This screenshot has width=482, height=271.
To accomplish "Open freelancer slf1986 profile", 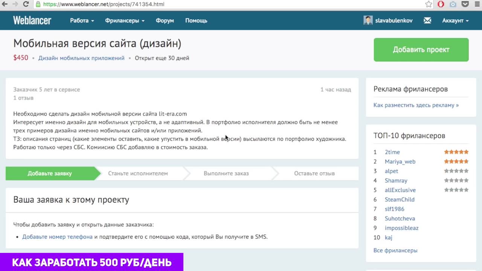I will [x=395, y=209].
